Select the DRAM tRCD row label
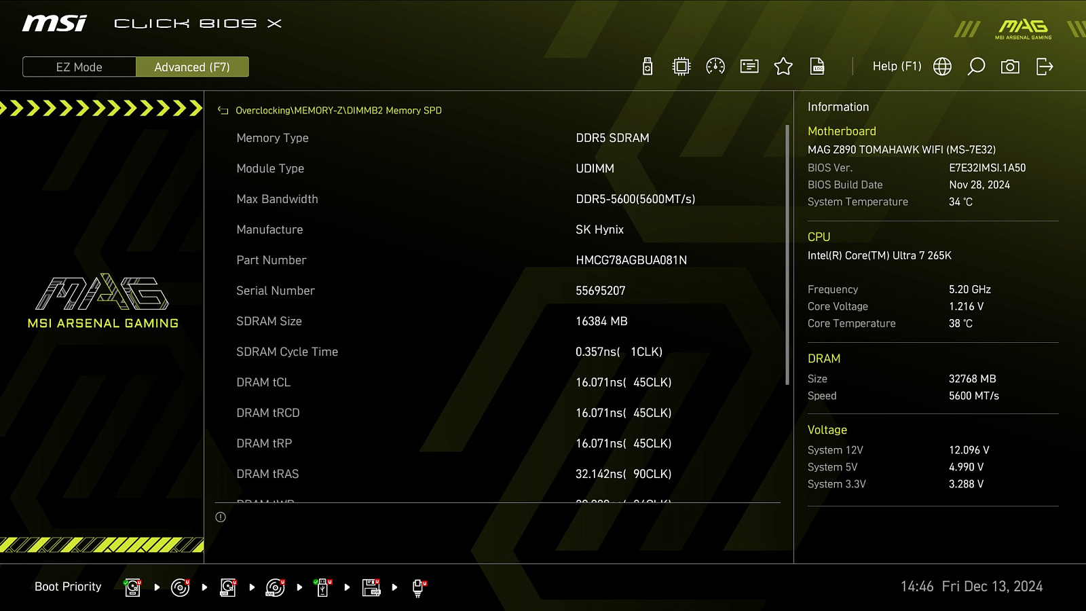 268,413
